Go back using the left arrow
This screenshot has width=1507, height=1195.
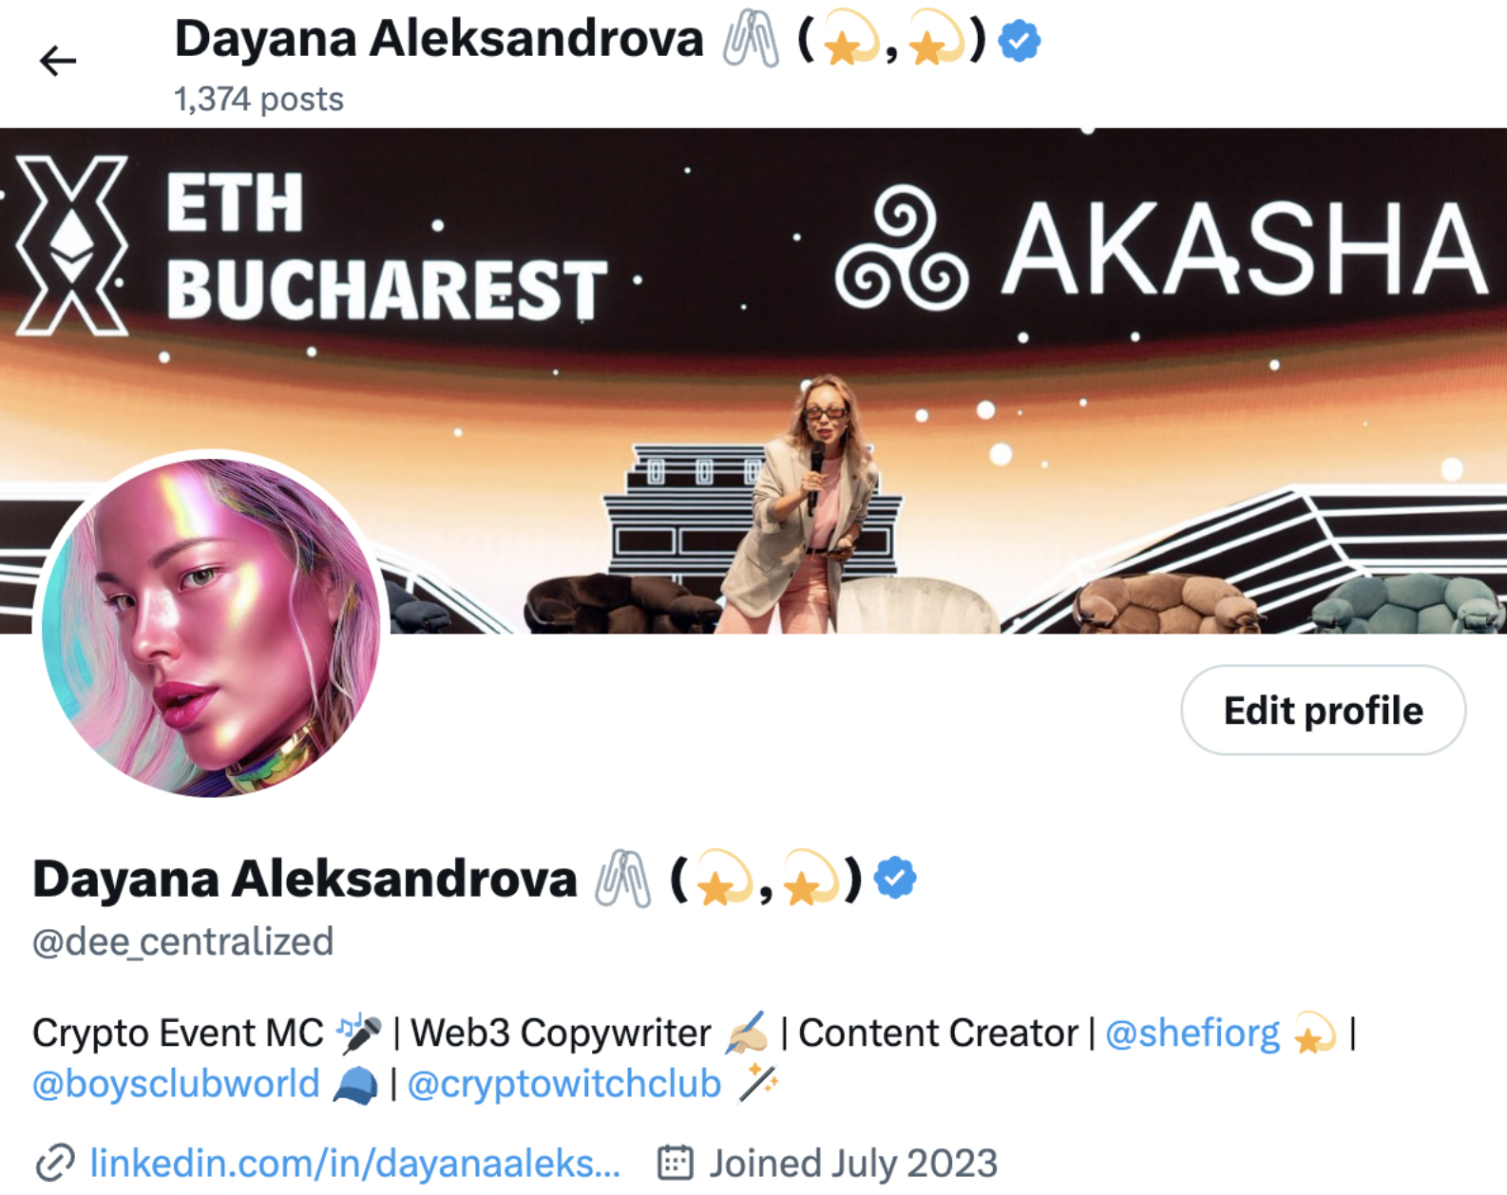57,61
